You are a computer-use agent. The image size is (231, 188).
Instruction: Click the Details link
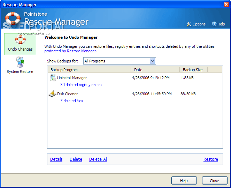(56, 159)
